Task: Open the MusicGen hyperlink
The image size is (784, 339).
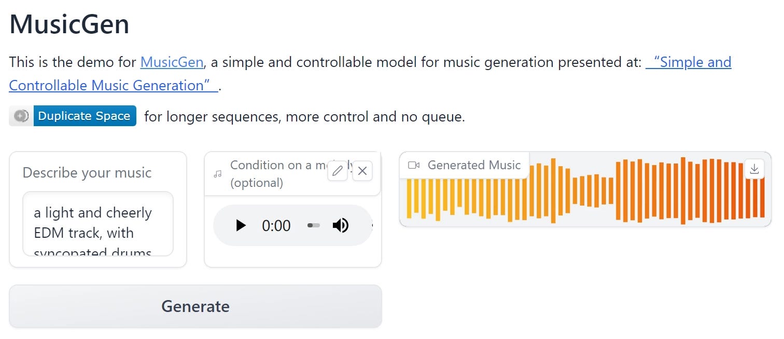Action: [x=171, y=62]
